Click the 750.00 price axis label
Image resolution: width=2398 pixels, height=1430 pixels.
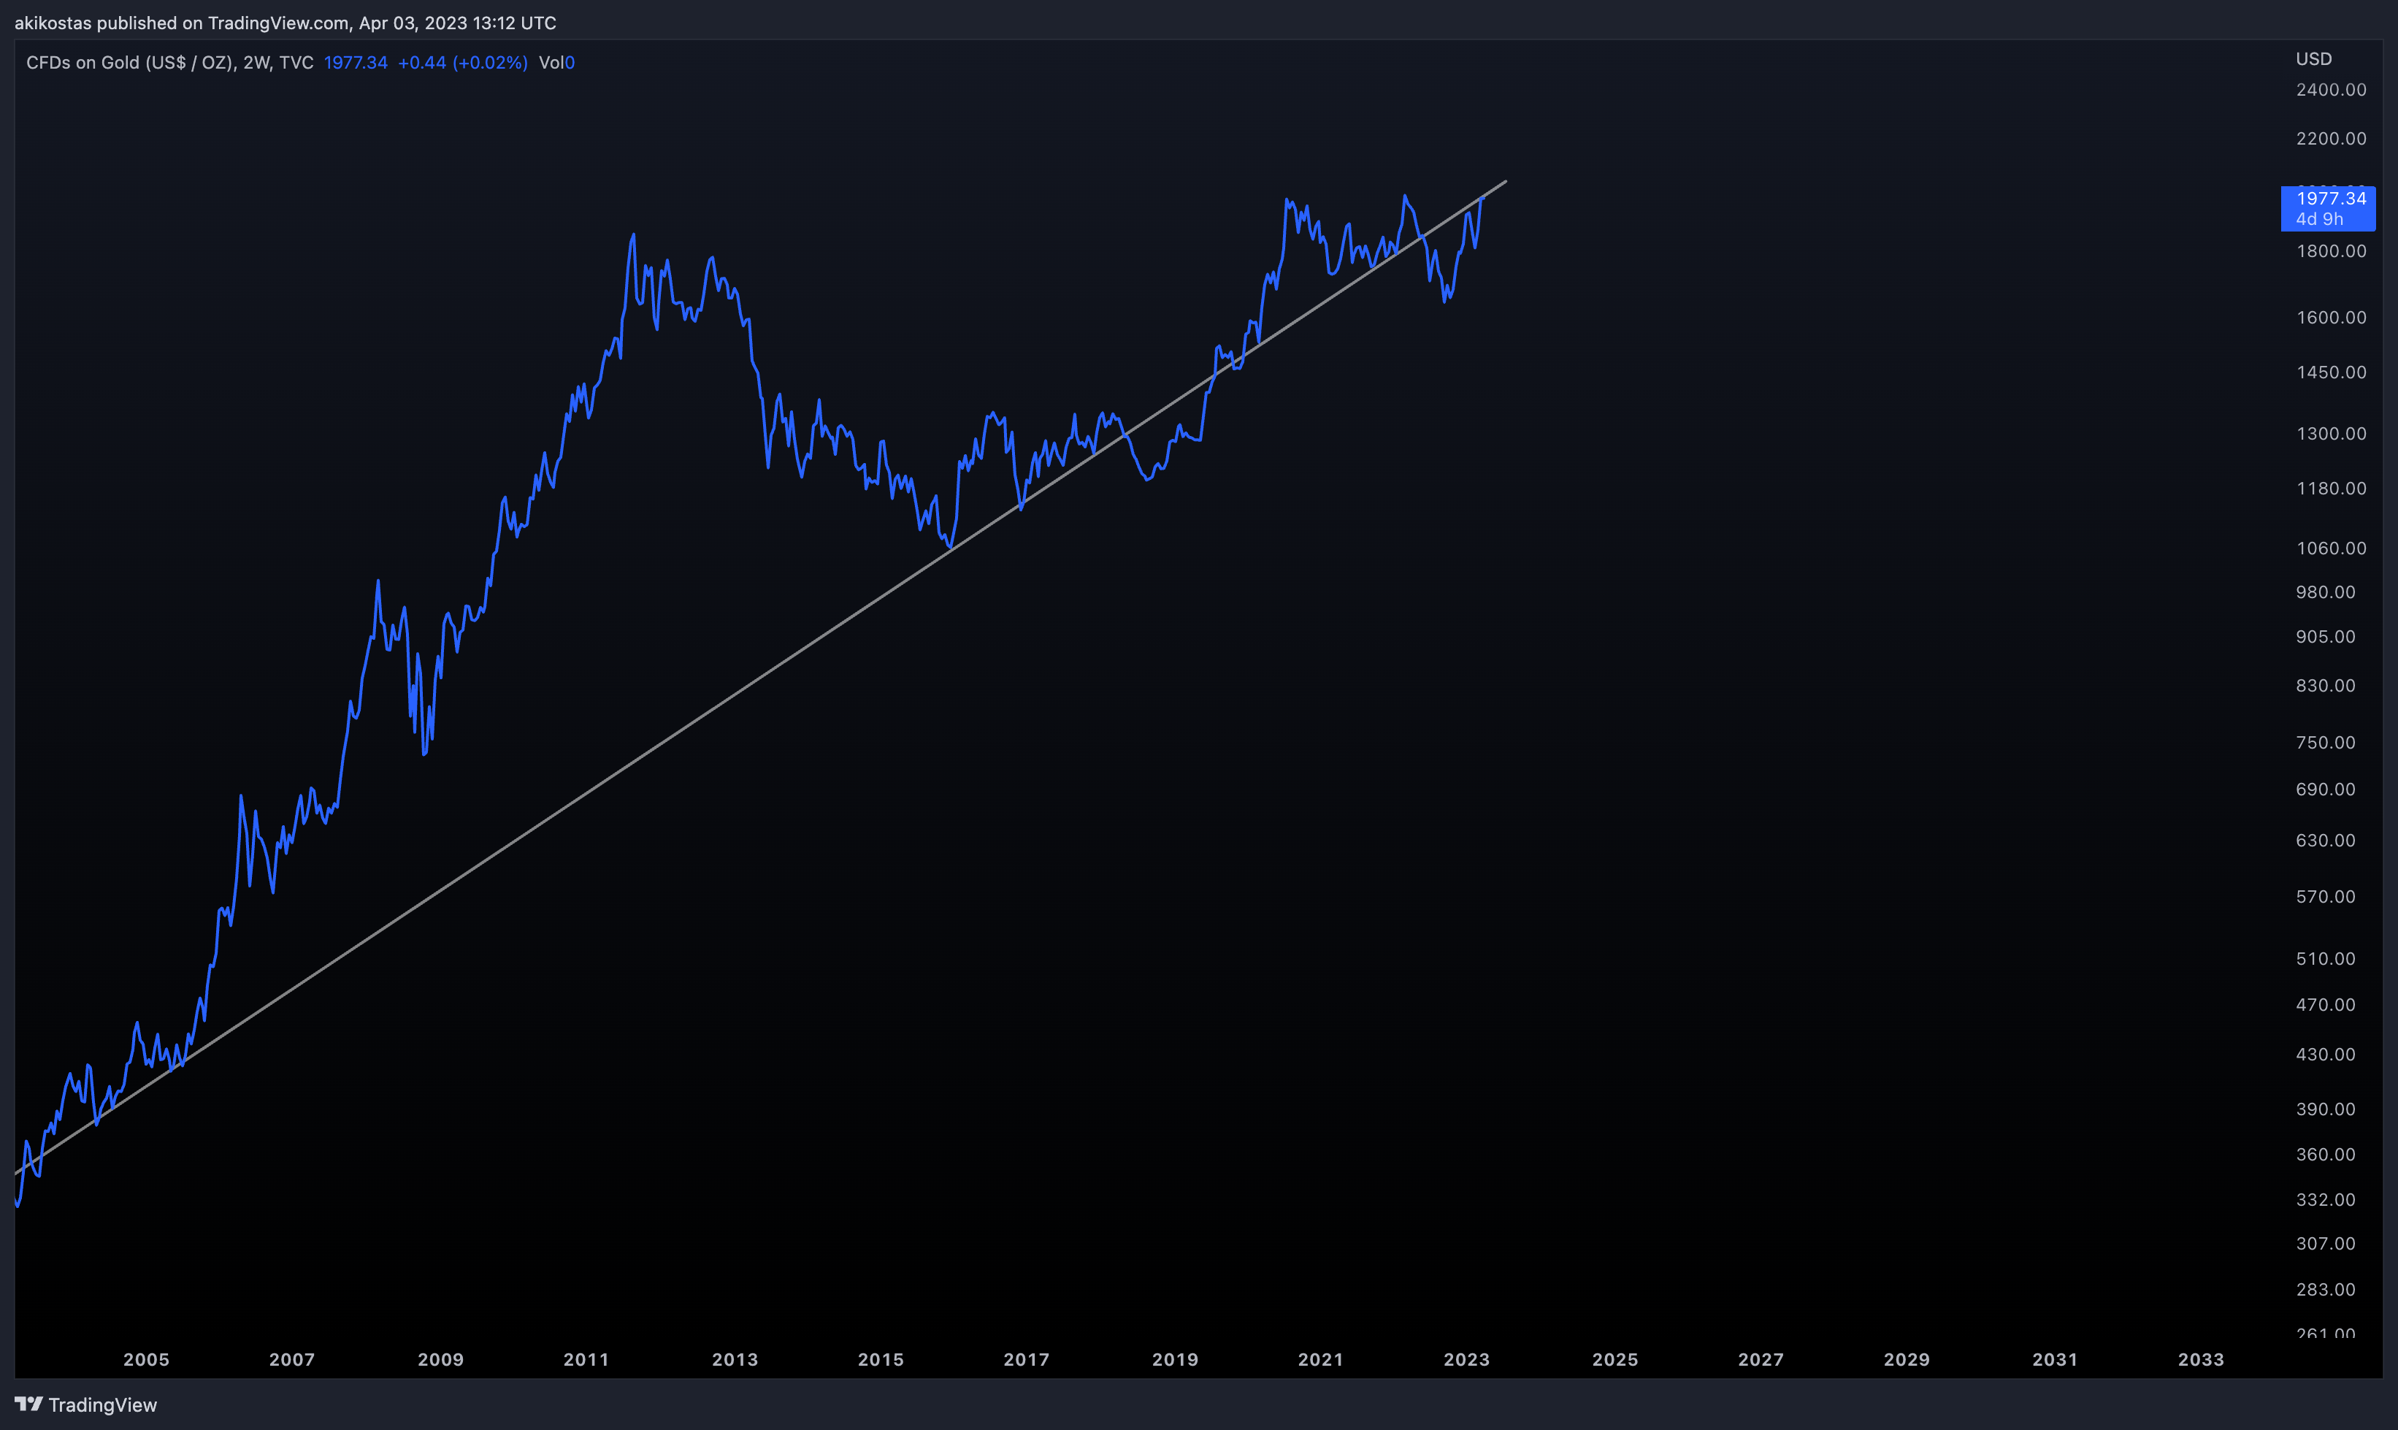(2325, 743)
